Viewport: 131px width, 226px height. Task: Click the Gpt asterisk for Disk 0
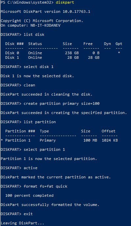tap(119, 53)
